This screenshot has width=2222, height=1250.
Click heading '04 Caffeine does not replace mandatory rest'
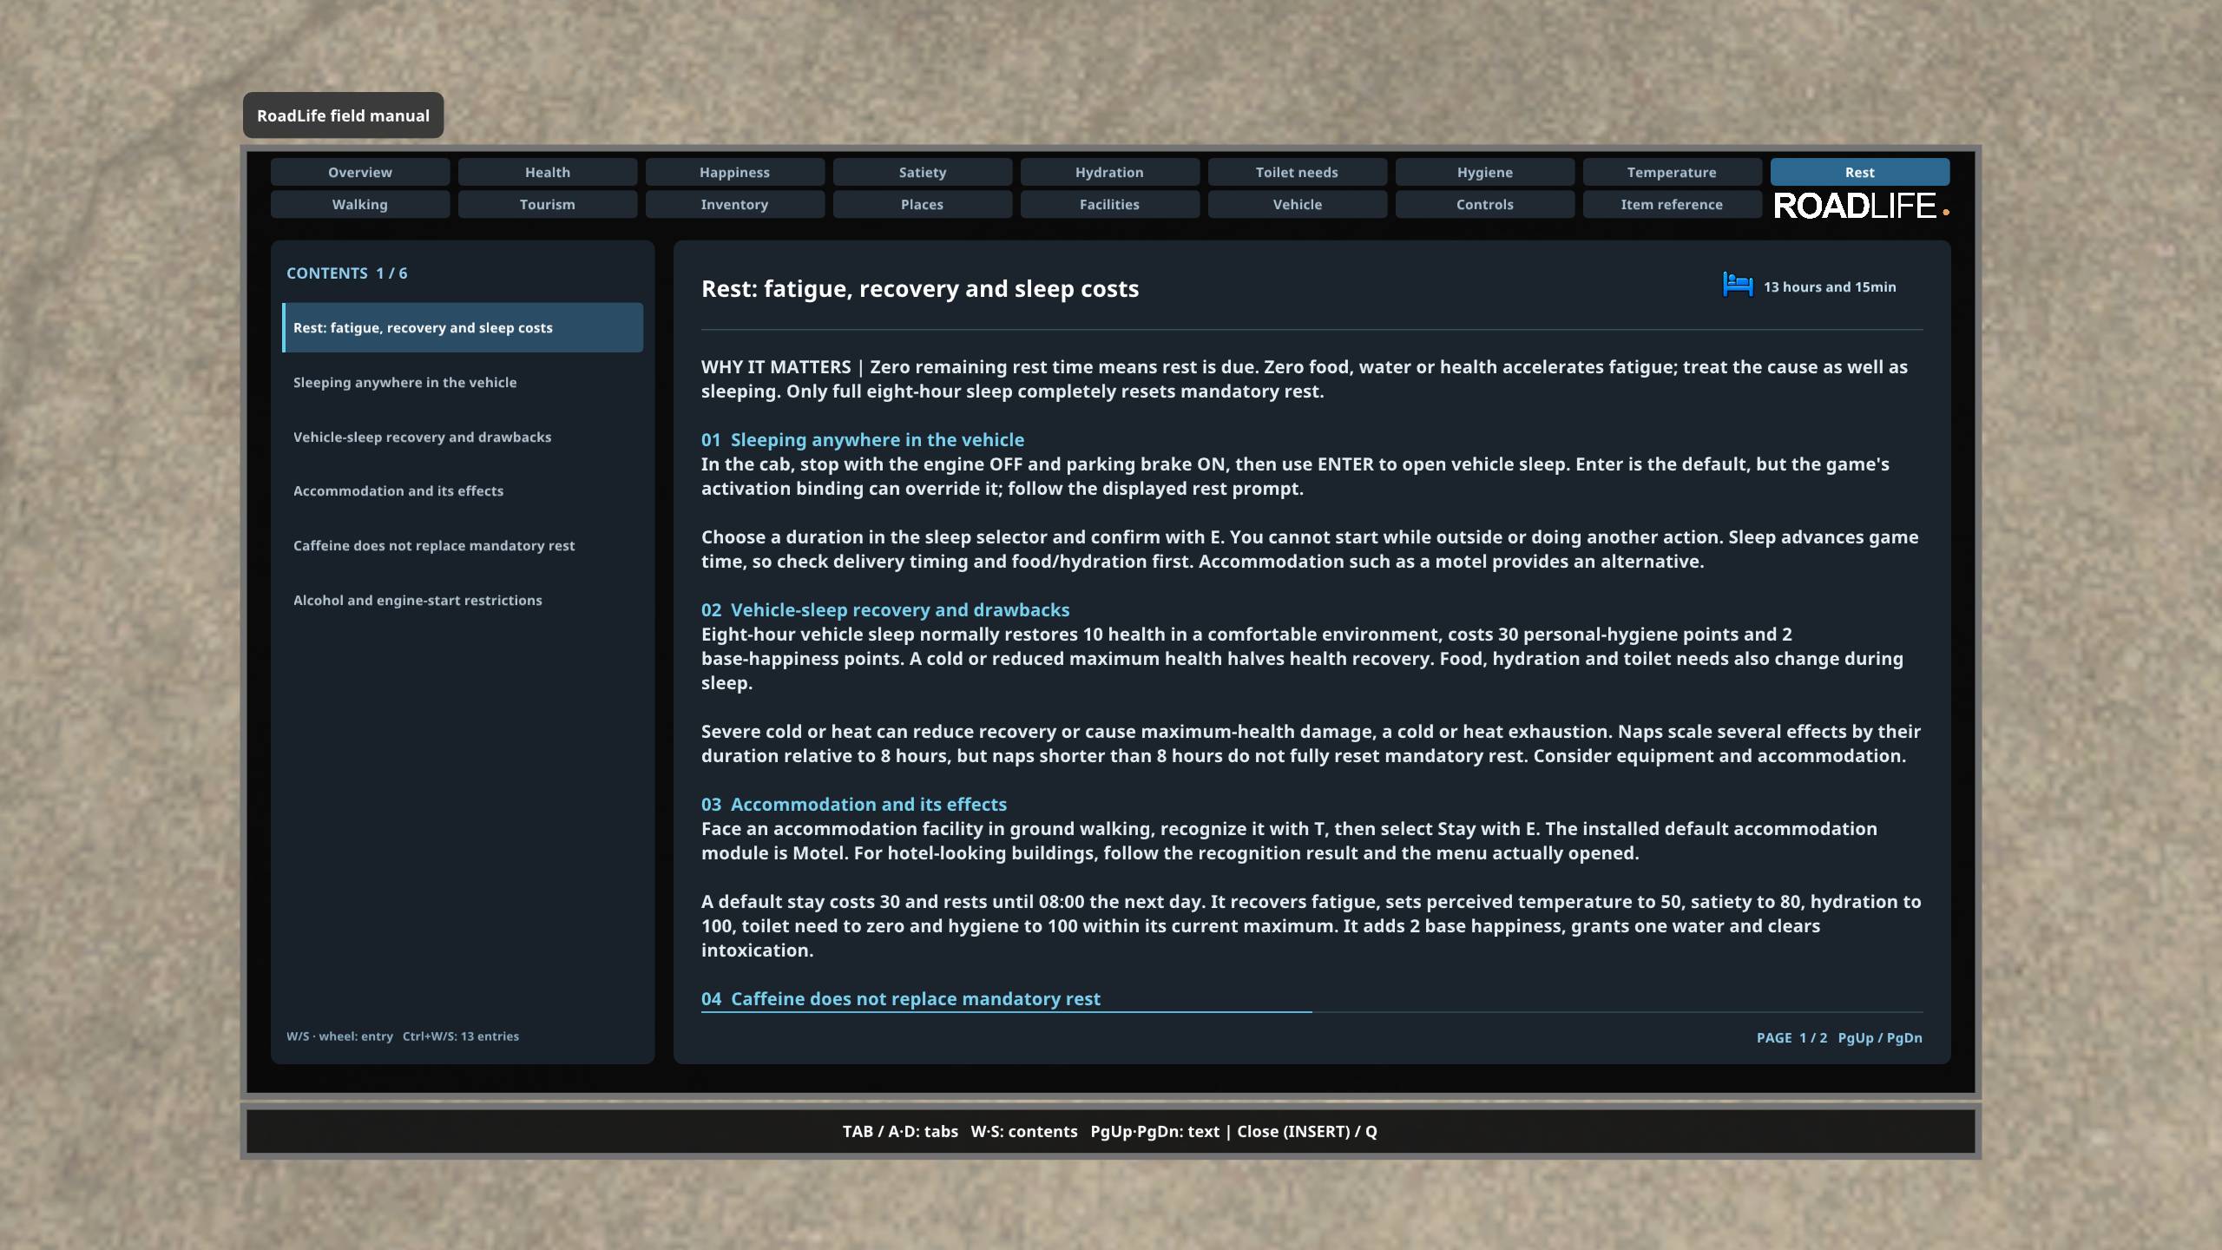tap(901, 998)
